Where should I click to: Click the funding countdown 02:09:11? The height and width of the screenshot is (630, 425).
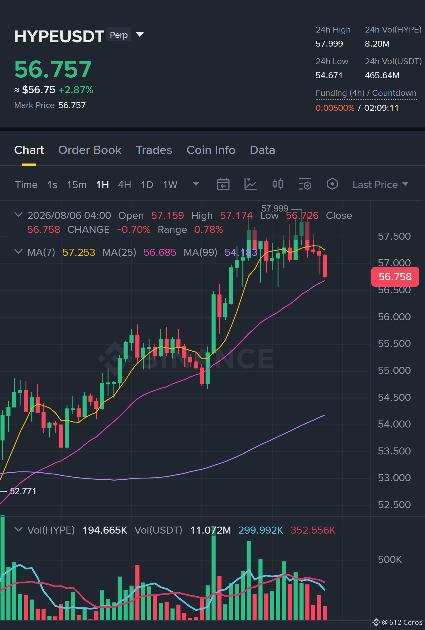(x=381, y=108)
